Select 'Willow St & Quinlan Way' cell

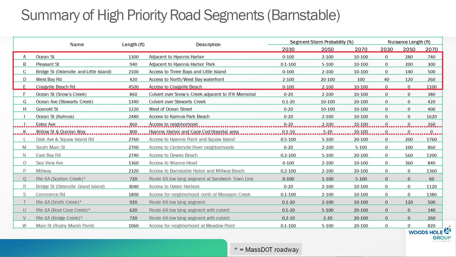[61, 132]
